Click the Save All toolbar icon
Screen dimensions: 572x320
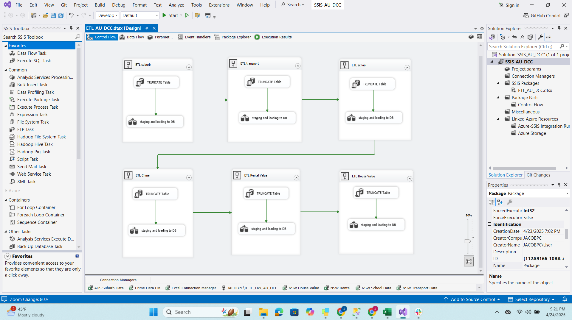point(61,15)
